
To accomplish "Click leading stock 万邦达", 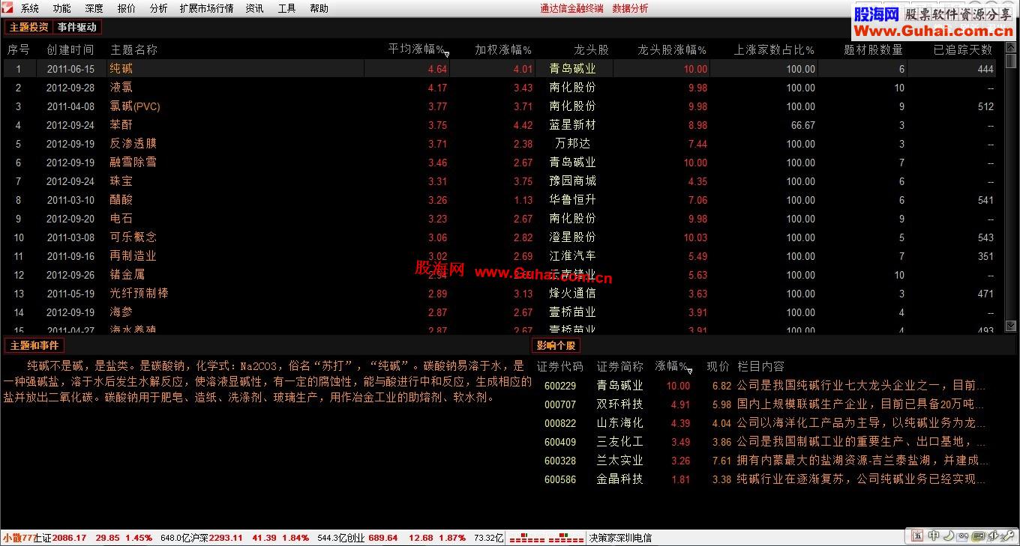I will pos(573,143).
